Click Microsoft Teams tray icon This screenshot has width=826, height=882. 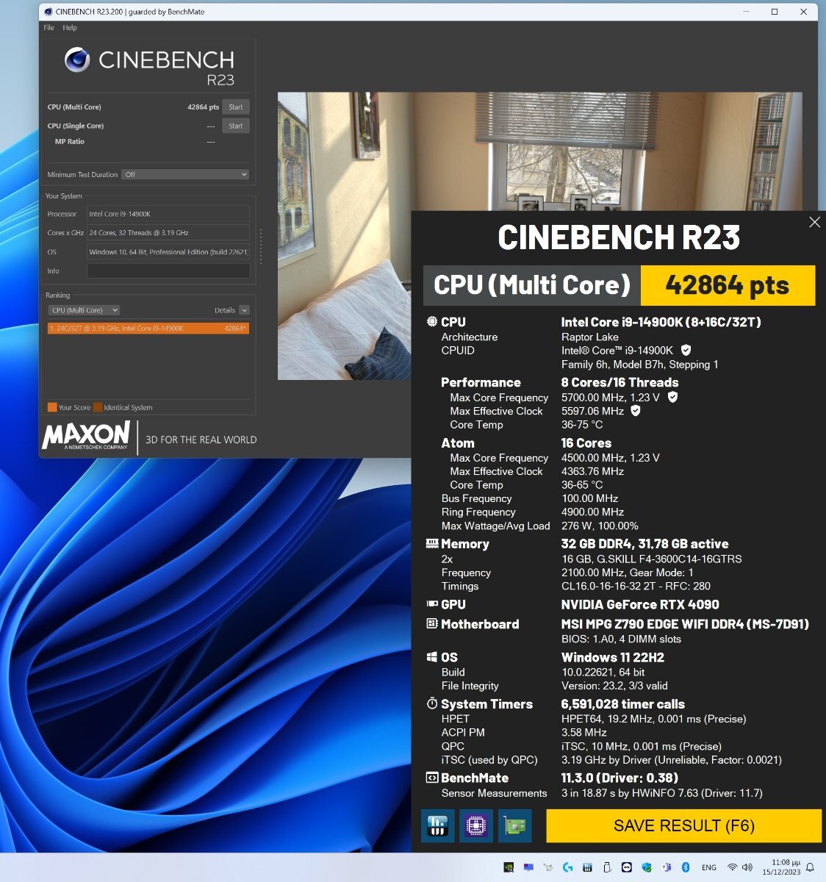pyautogui.click(x=666, y=867)
